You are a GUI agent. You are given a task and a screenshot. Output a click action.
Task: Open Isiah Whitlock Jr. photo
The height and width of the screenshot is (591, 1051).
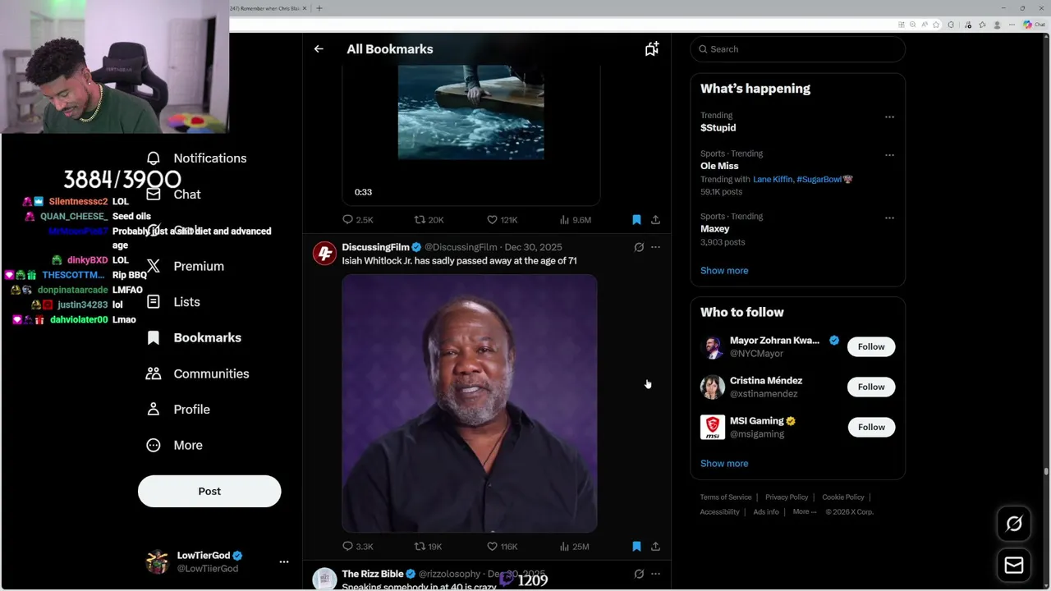point(470,403)
